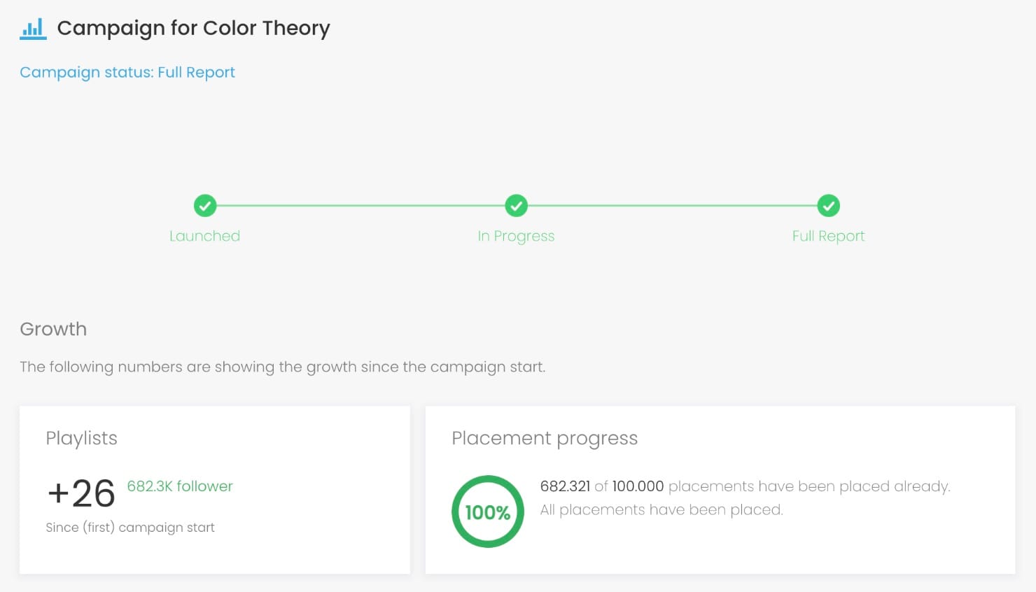Screen dimensions: 1036x592
Task: Click the 682.3K follower link
Action: pyautogui.click(x=180, y=486)
